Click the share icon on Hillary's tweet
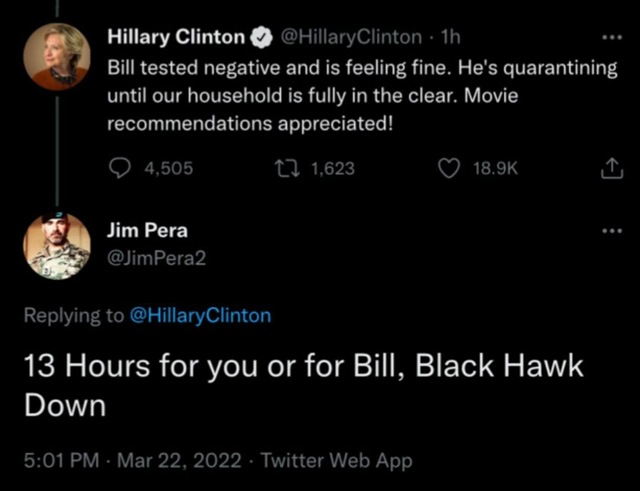 point(612,169)
